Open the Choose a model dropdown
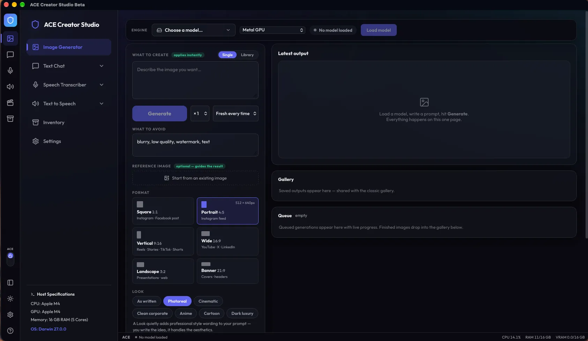Screen dimensions: 588x341 point(193,30)
